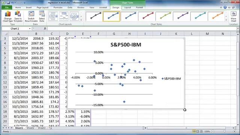Image resolution: width=240 pixels, height=135 pixels.
Task: Click zoom in plus button
Action: pyautogui.click(x=234, y=132)
